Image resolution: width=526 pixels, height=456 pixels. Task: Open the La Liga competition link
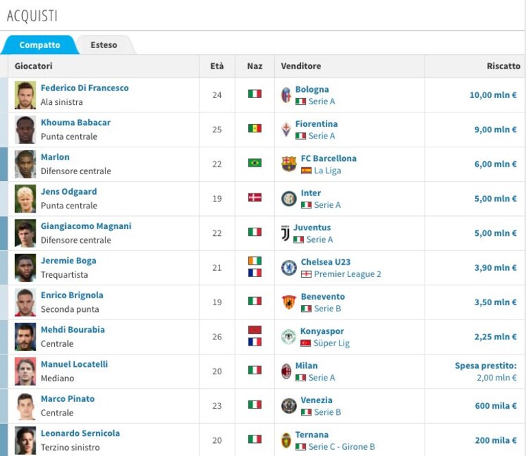point(327,171)
